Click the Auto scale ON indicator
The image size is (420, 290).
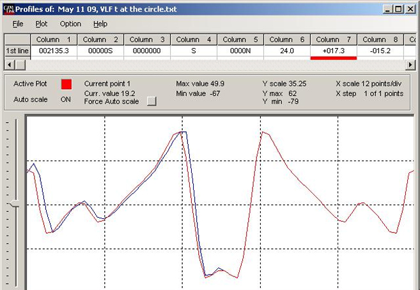[x=65, y=99]
